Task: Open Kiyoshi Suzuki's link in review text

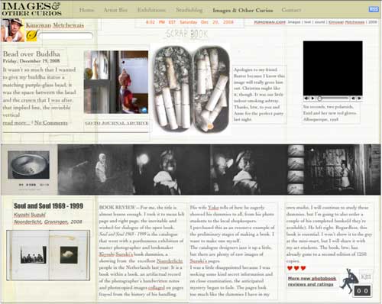Action: (116, 254)
